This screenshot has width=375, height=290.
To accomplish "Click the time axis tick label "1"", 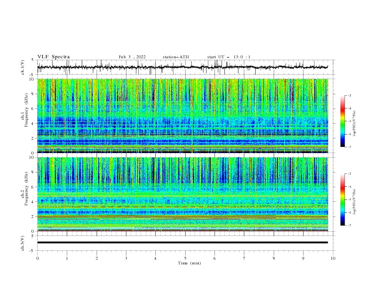I will (67, 258).
